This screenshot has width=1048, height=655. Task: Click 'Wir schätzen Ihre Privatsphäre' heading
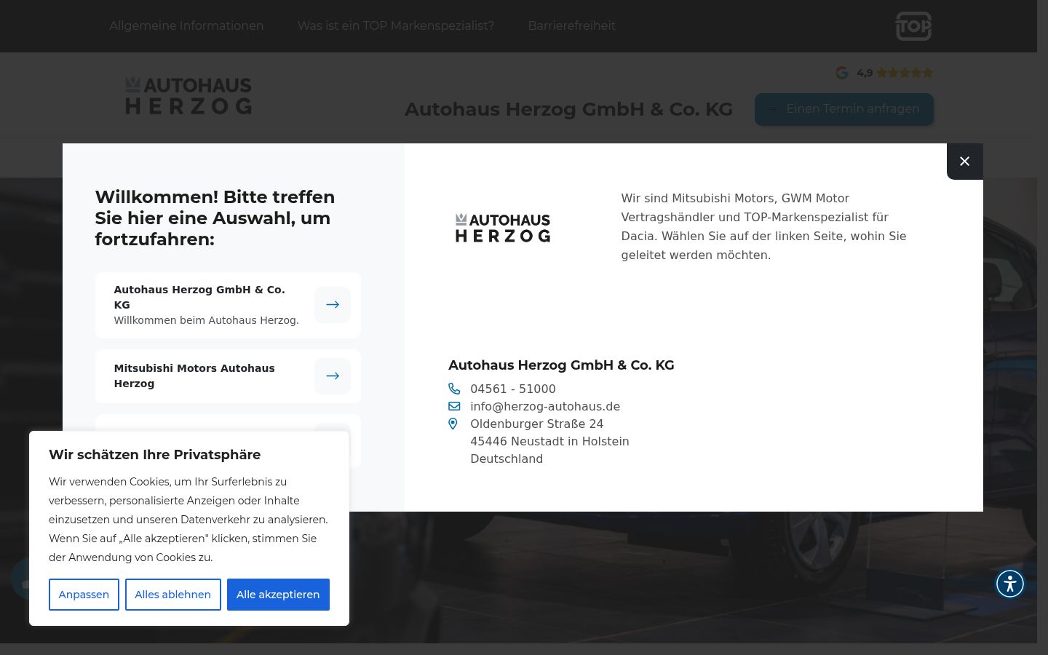coord(154,455)
